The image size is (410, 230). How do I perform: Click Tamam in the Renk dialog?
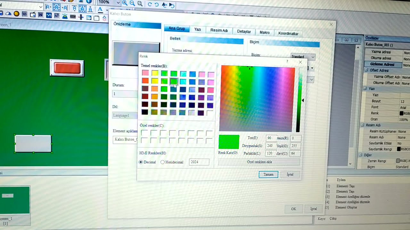(x=268, y=174)
